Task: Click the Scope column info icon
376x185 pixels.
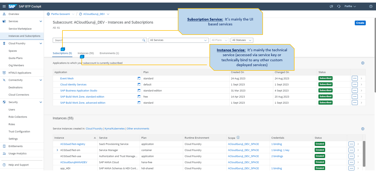Action: tap(238, 138)
